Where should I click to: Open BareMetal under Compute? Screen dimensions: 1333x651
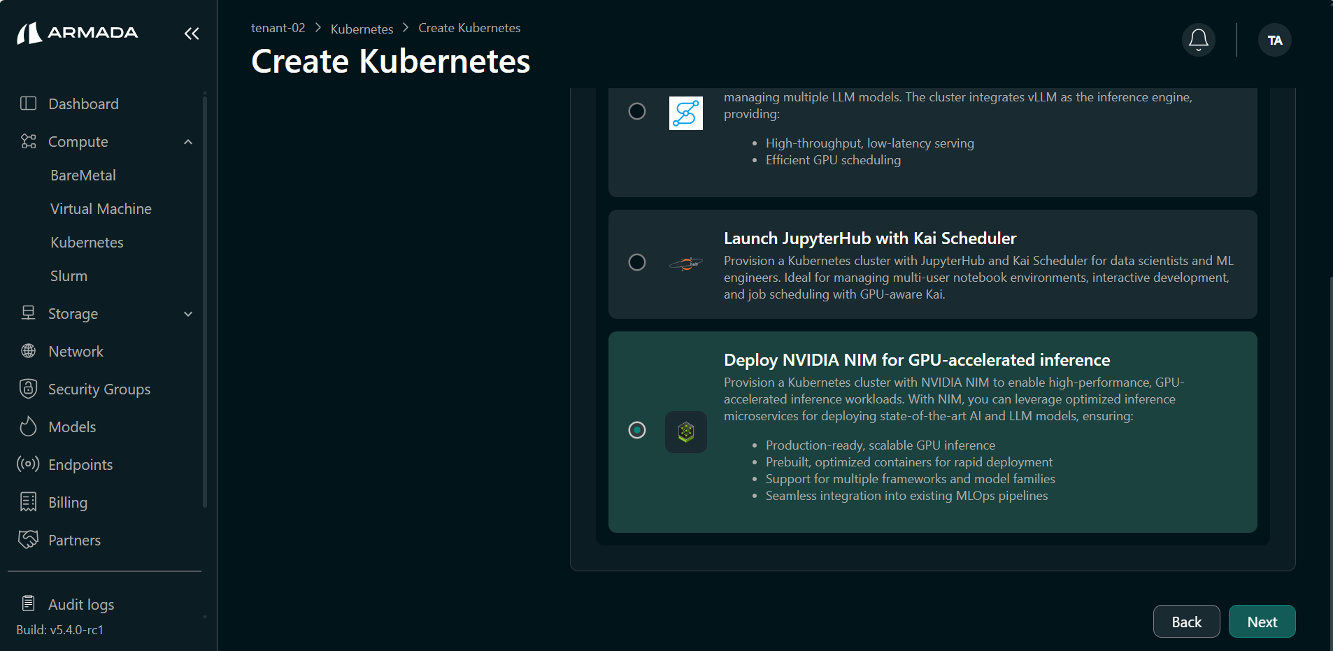[83, 176]
